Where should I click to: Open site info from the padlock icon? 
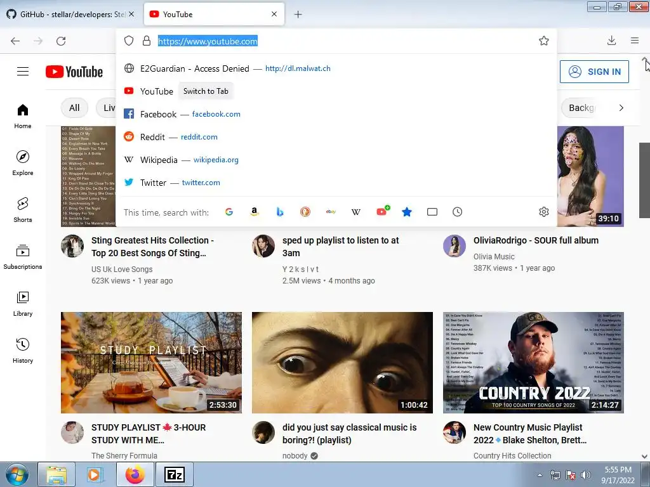point(147,41)
